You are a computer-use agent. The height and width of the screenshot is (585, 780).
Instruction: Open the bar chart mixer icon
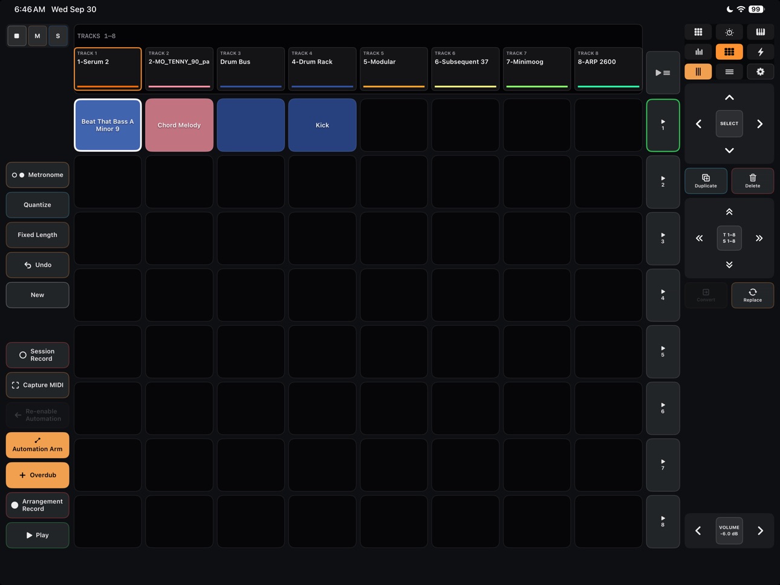click(x=698, y=52)
